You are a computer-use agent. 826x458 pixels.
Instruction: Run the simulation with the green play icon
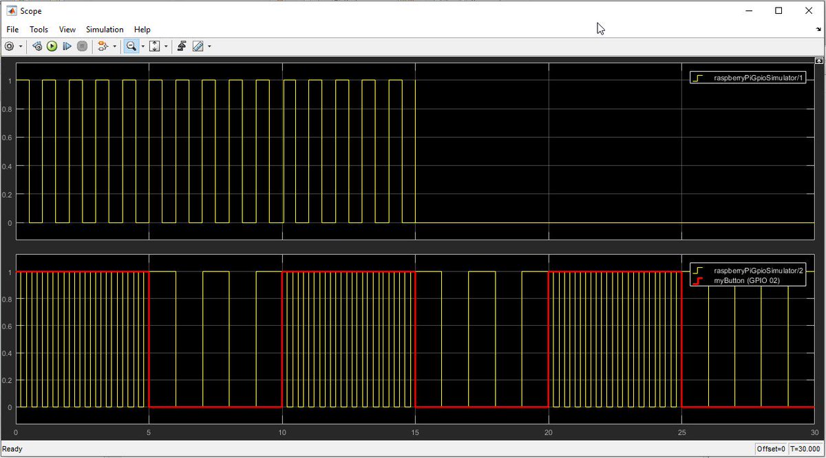coord(52,46)
